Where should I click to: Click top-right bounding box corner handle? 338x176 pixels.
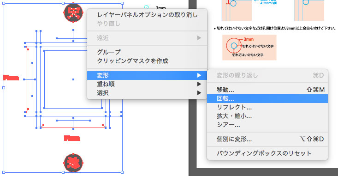(122, 3)
